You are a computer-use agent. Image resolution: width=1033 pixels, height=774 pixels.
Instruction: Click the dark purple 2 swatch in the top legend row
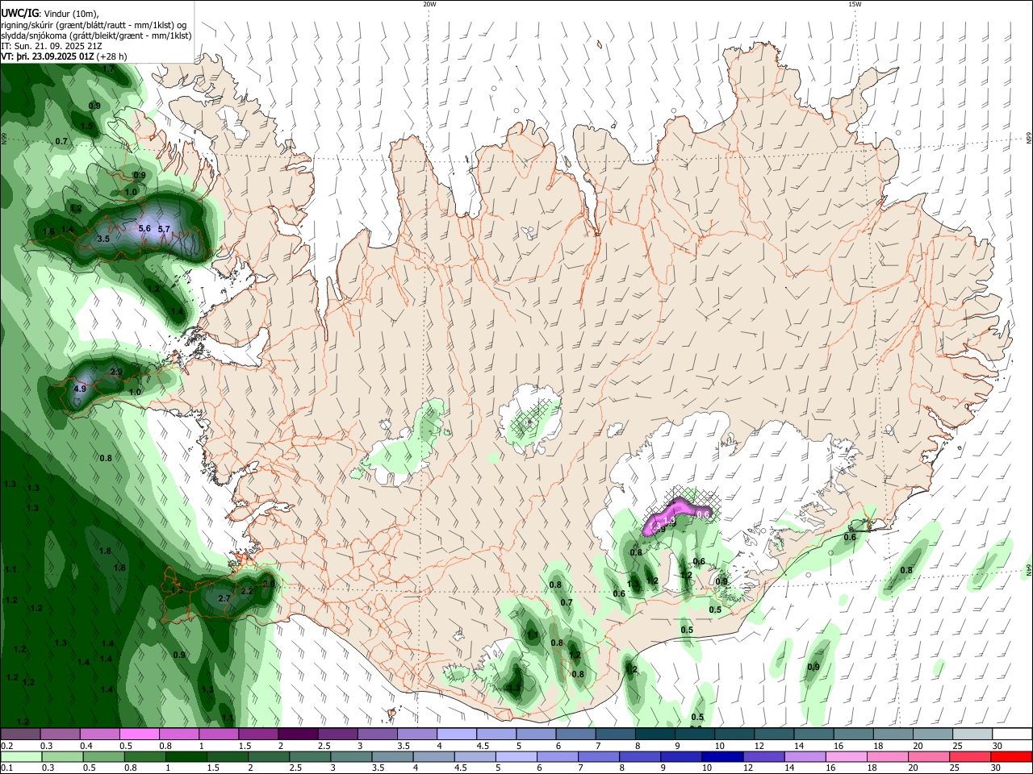point(297,734)
